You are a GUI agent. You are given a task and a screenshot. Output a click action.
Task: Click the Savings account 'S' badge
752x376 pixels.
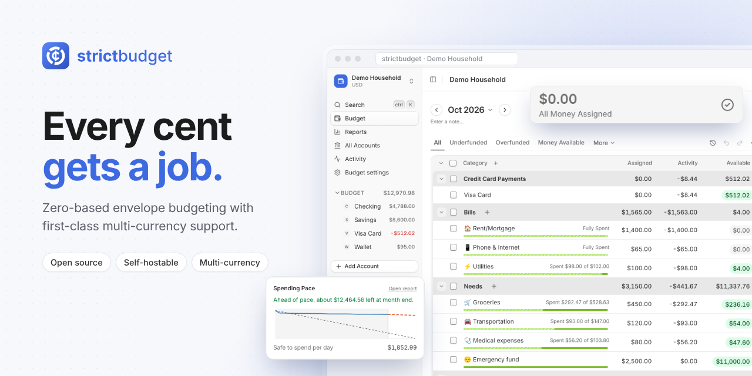347,220
